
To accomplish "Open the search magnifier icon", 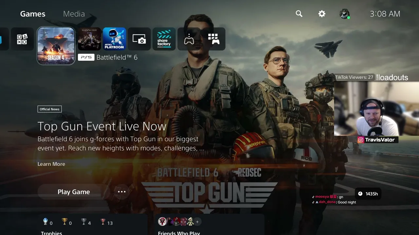I will (x=299, y=14).
